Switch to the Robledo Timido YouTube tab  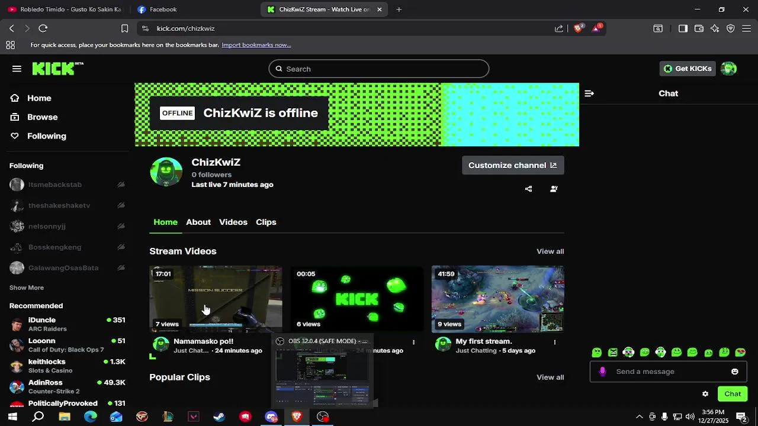tap(65, 9)
